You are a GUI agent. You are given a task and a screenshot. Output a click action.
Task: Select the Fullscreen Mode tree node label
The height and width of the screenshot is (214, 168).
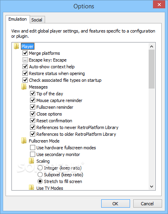point(44,141)
